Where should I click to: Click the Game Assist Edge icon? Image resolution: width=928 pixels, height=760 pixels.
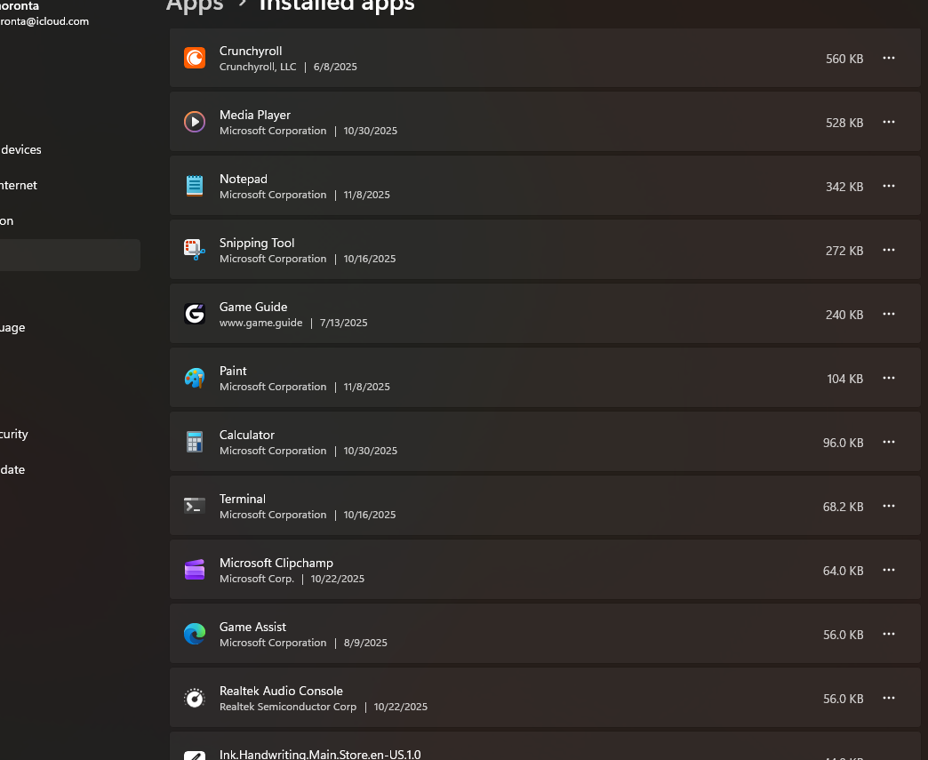click(x=195, y=634)
